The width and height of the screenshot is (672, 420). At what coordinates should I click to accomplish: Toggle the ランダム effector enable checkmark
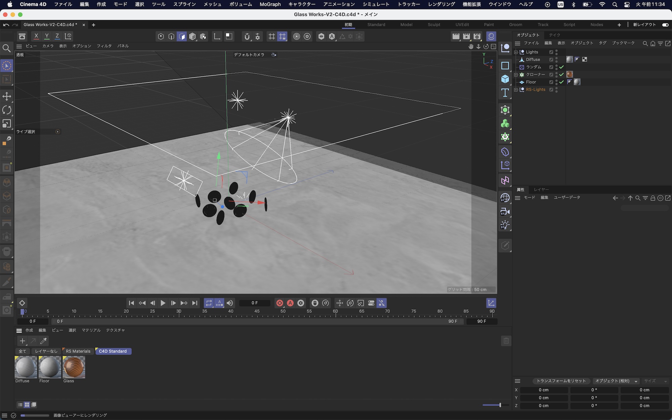coord(561,67)
